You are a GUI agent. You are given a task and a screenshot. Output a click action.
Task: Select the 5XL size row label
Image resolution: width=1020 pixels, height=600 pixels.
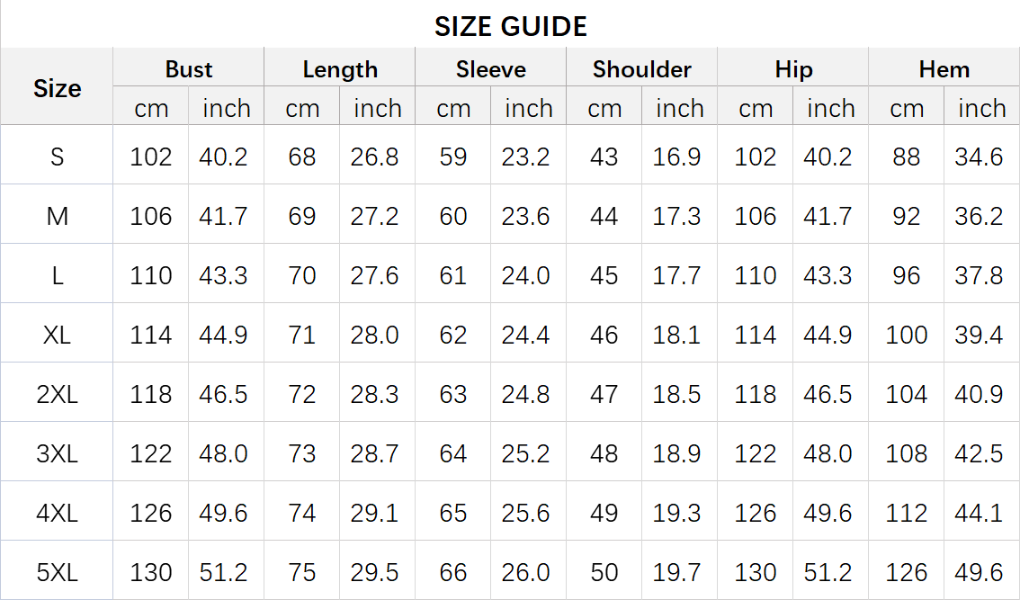point(58,572)
